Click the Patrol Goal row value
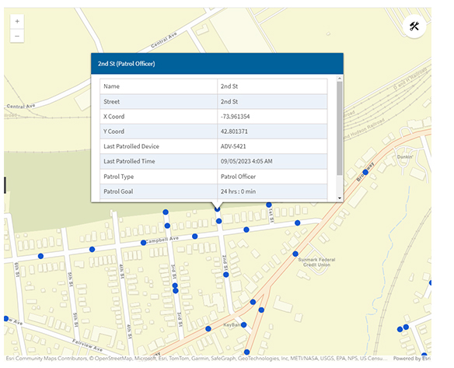Screen dimensions: 454x368 click(x=238, y=191)
